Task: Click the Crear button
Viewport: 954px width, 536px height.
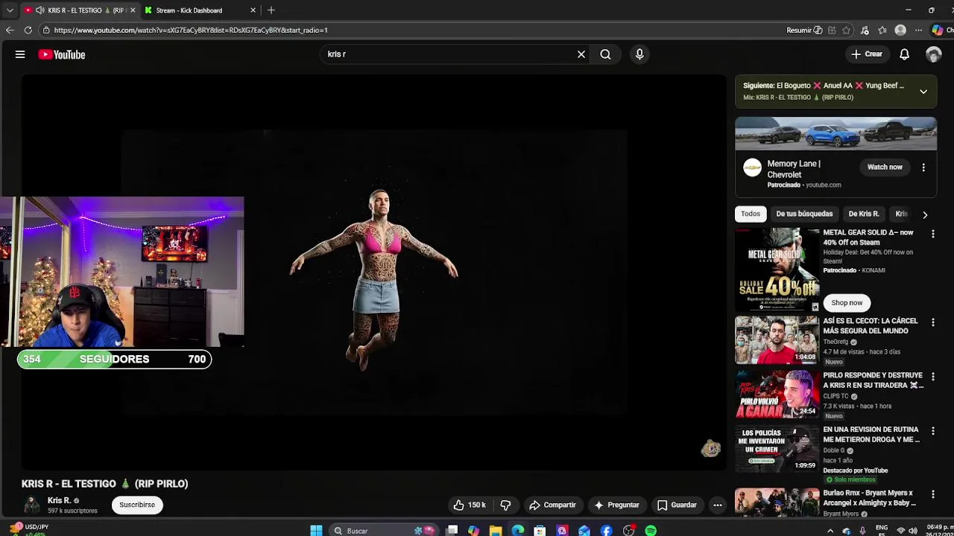Action: [867, 54]
